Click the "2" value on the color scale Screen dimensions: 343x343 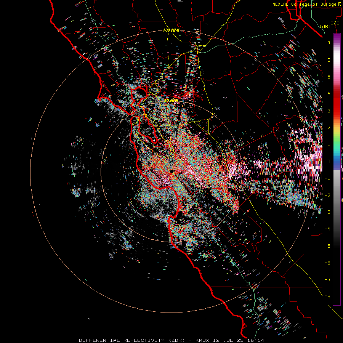click(x=329, y=128)
